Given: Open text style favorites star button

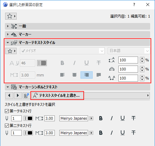Looking at the screenshot, I should (x=11, y=51).
